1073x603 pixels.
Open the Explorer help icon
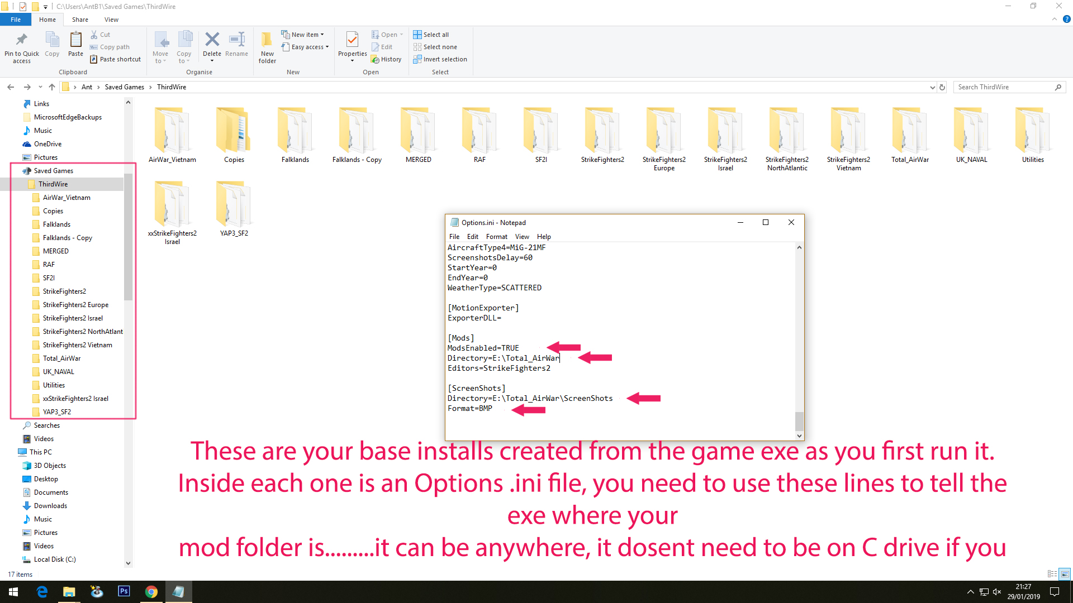coord(1066,19)
